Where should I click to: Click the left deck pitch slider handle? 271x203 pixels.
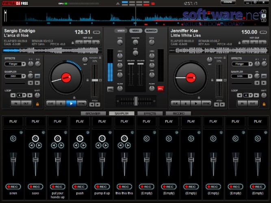[95, 80]
